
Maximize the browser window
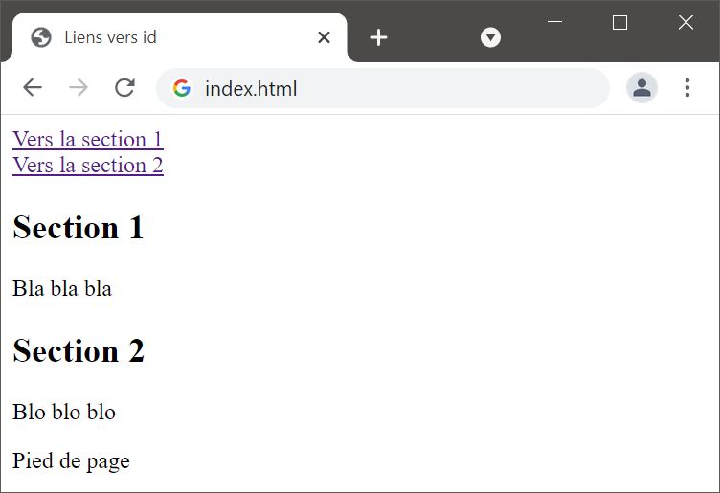coord(619,22)
